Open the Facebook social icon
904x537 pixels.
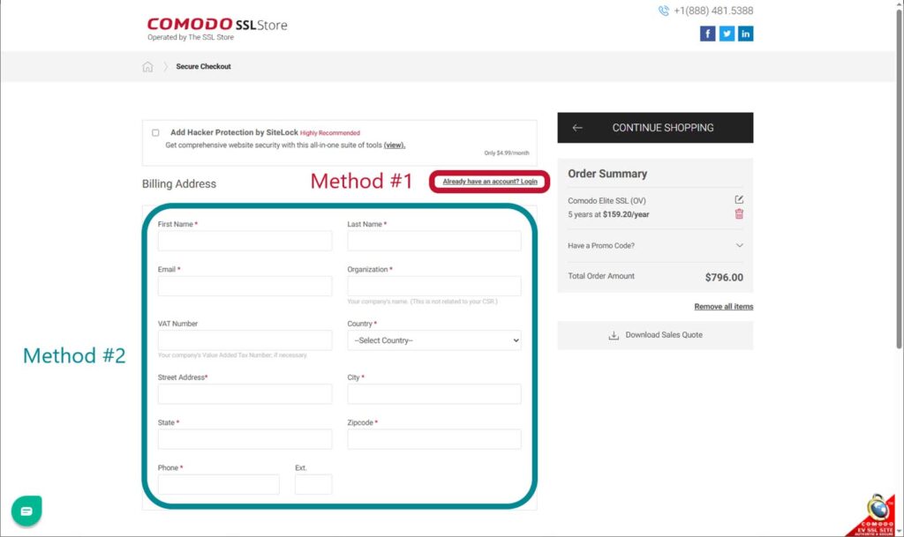(x=707, y=34)
